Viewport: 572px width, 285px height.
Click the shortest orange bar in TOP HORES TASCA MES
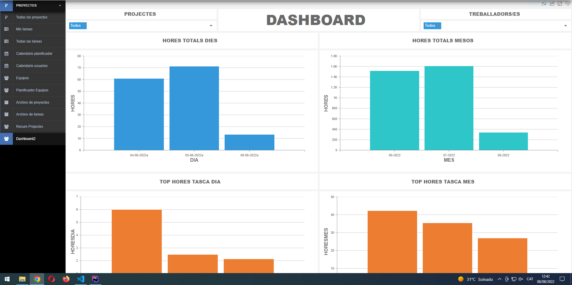(x=503, y=256)
